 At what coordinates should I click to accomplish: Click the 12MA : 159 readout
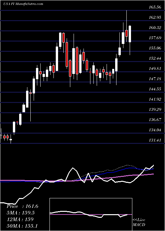pyautogui.click(x=20, y=219)
